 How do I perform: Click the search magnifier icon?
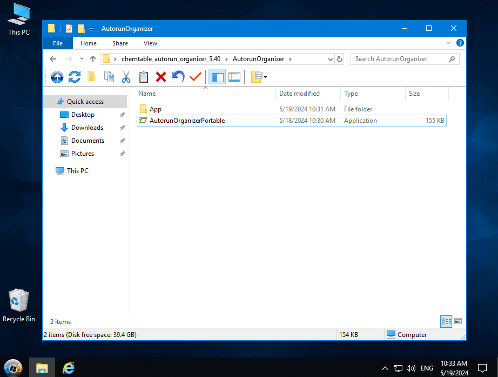pyautogui.click(x=452, y=59)
